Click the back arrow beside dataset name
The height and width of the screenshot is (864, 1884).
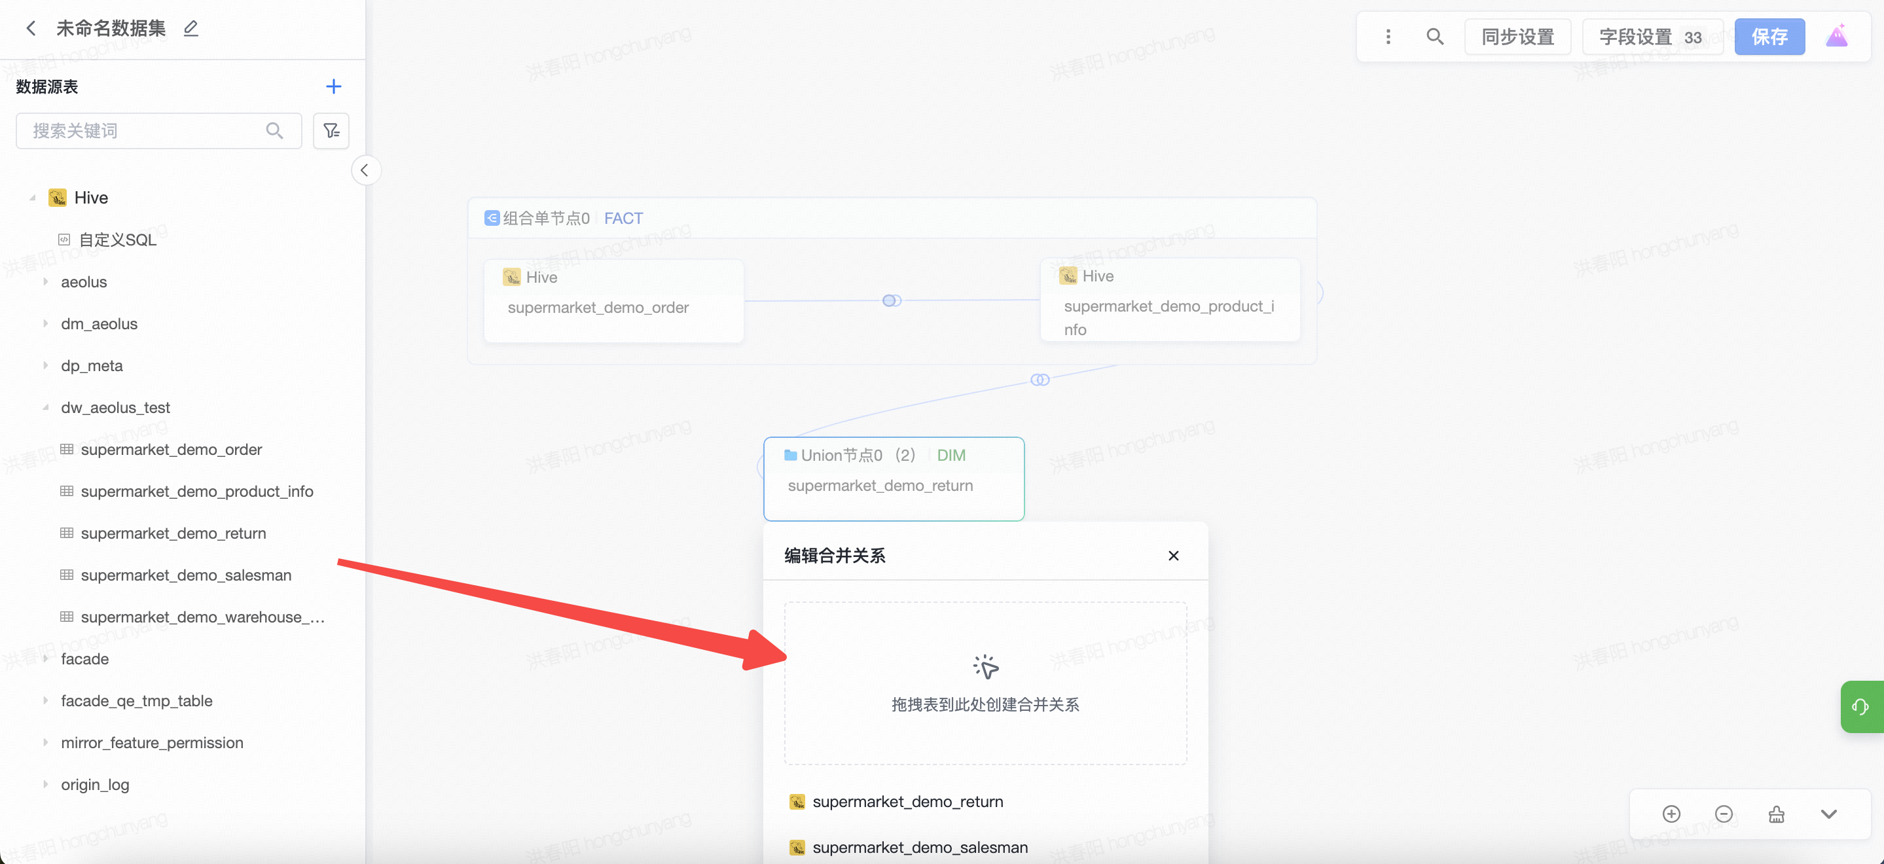[31, 29]
